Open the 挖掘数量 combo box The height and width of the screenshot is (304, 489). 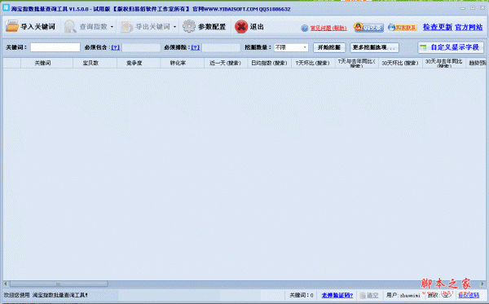click(x=291, y=47)
